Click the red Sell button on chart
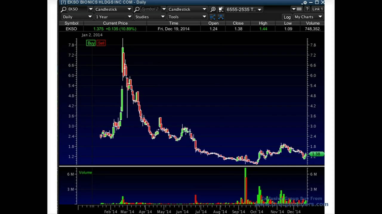This screenshot has width=382, height=214. tap(101, 43)
